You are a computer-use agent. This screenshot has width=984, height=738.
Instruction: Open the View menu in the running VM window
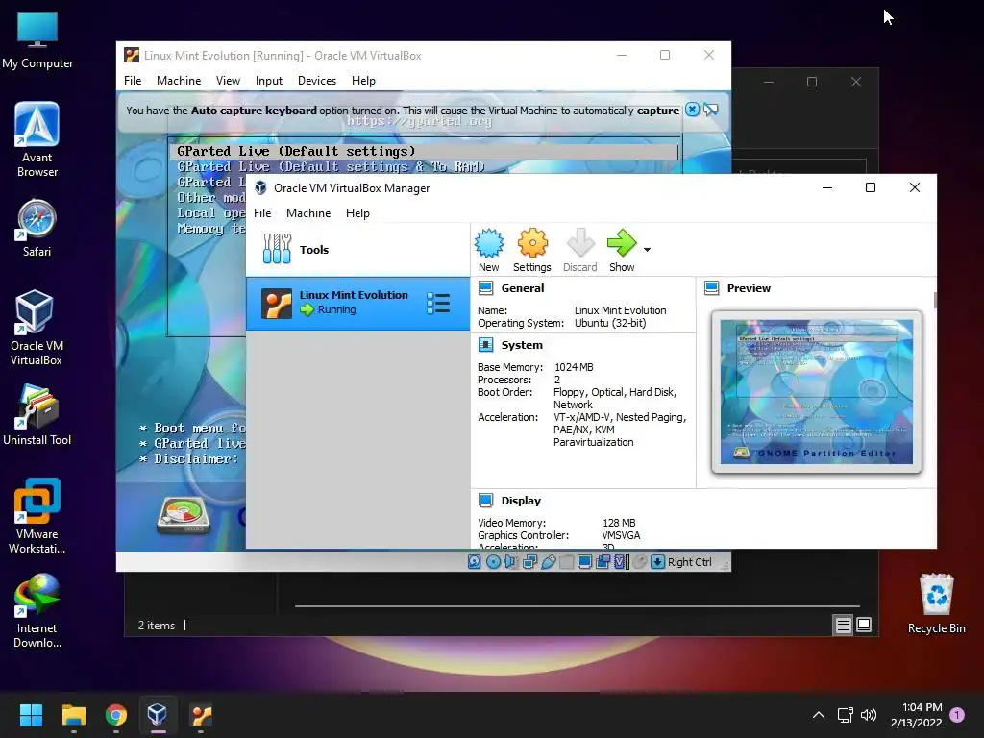[228, 81]
